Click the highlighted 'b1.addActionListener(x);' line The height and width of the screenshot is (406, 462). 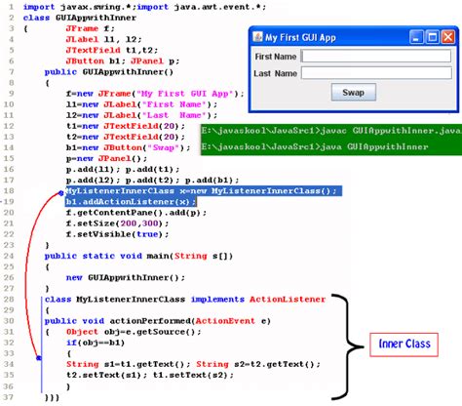[x=131, y=202]
